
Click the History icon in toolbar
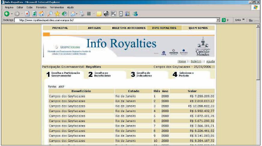pyautogui.click(x=65, y=14)
